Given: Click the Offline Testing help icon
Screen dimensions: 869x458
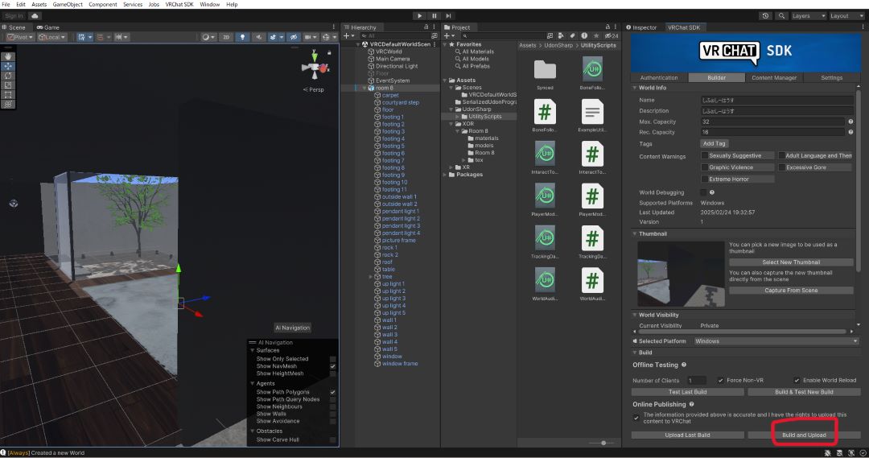Looking at the screenshot, I should pos(683,365).
